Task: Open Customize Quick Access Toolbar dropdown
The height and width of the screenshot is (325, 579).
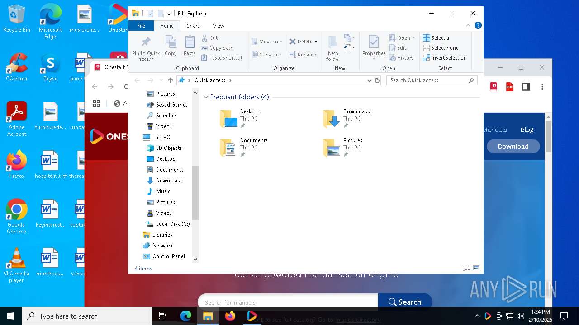Action: coord(169,14)
